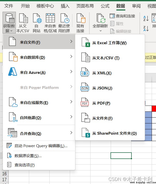Choose 从 XML(X)
This screenshot has height=184, width=156.
(110, 73)
